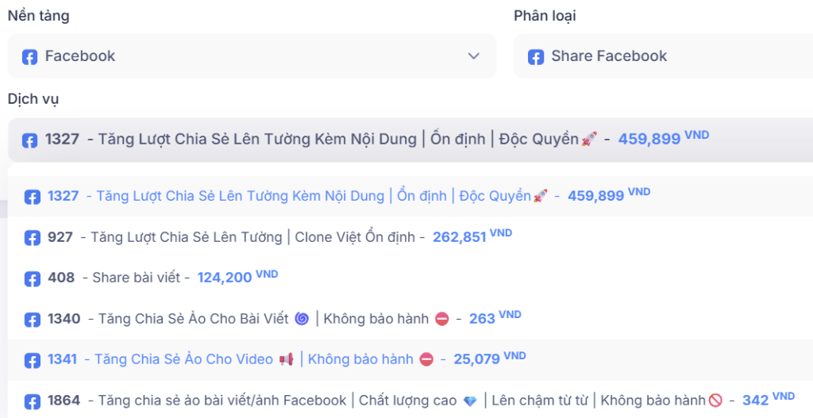Click Facebook logo beside Share Facebook
This screenshot has height=418, width=813.
click(x=536, y=57)
